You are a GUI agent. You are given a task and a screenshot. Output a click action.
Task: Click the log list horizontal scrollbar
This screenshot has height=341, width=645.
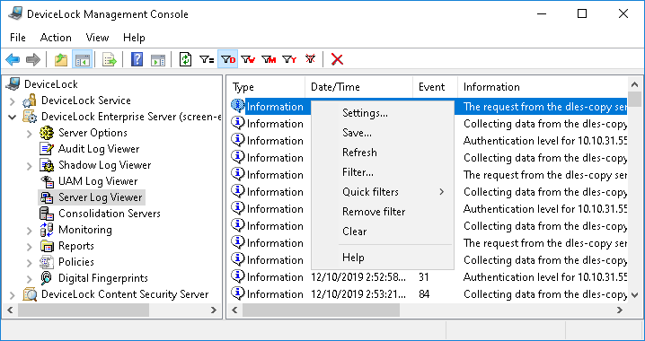pos(428,310)
